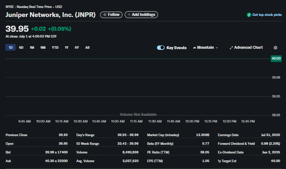Screen dimensions: 286x169
Task: Click the EPS (TTM) label
Action: [155, 161]
